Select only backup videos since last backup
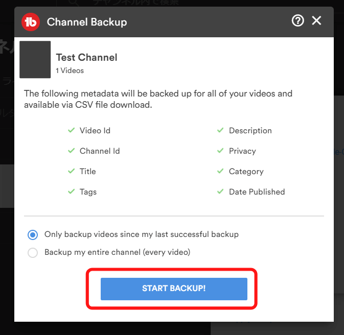The image size is (344, 335). coord(33,235)
